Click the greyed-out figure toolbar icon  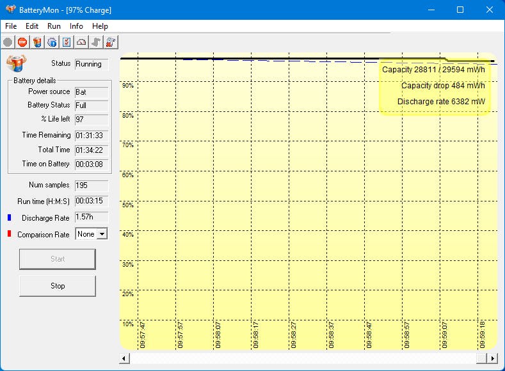[96, 42]
